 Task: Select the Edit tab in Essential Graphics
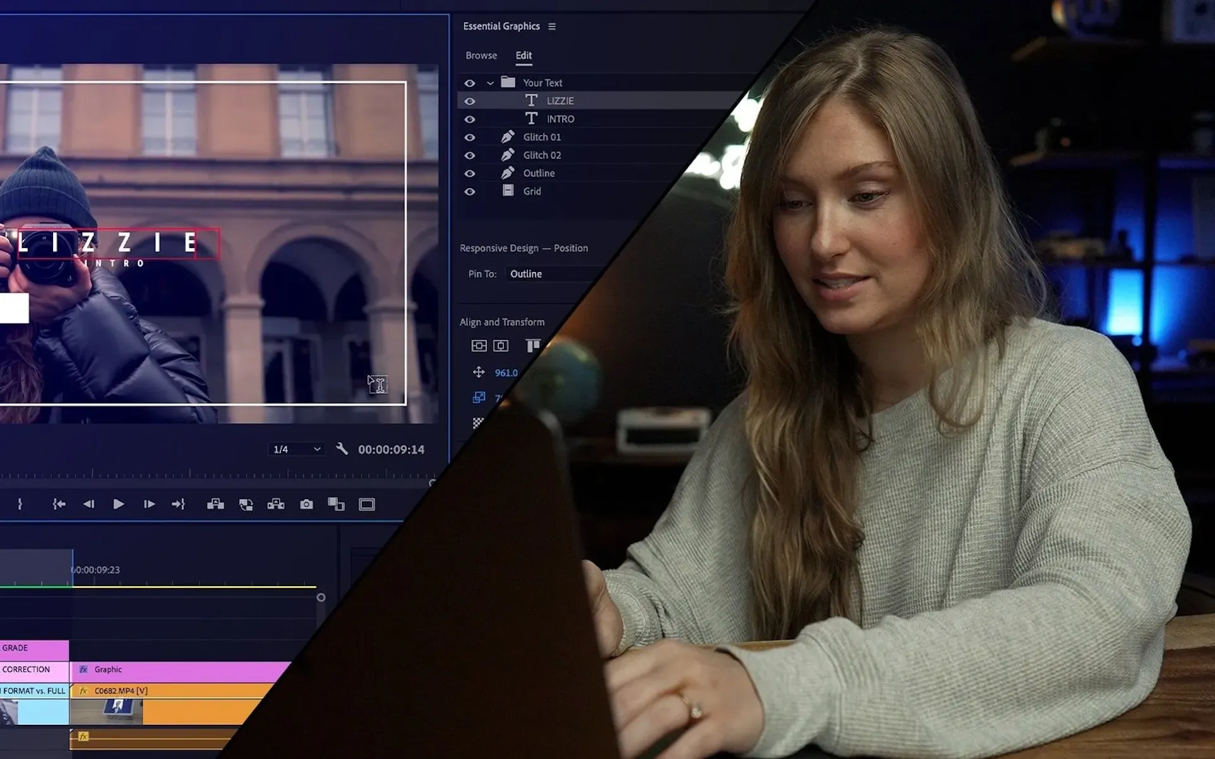coord(524,56)
